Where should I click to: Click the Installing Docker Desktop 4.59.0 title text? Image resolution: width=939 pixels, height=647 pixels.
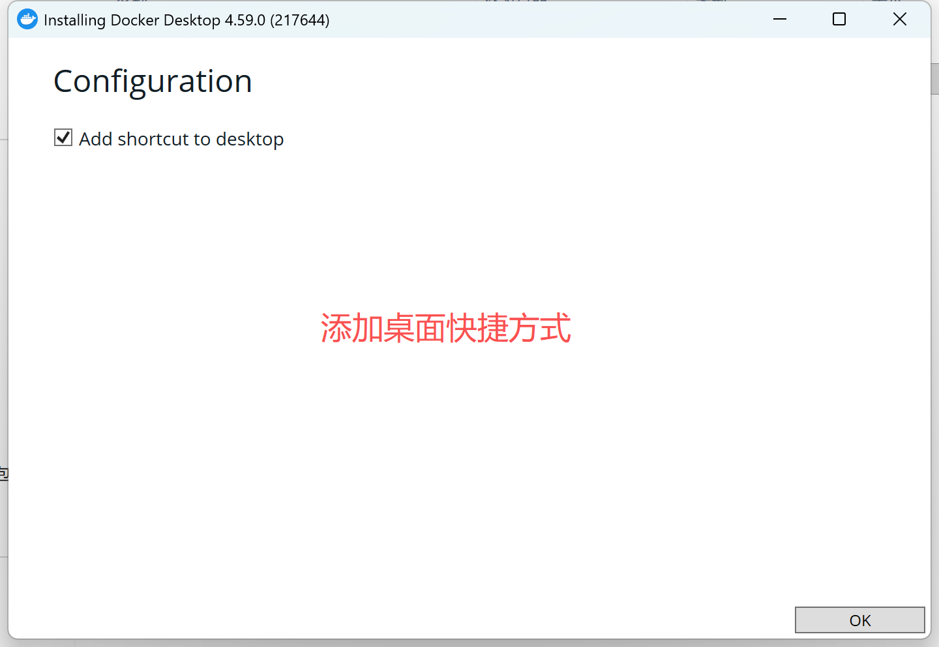186,20
